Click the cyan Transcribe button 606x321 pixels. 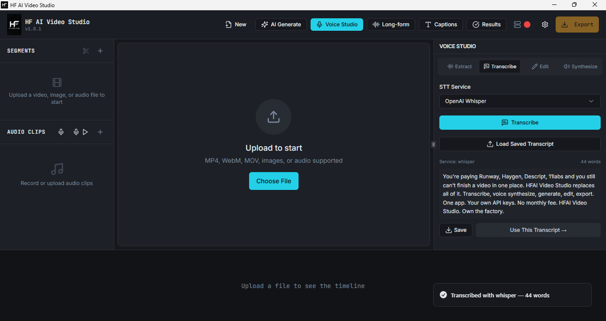(x=520, y=123)
